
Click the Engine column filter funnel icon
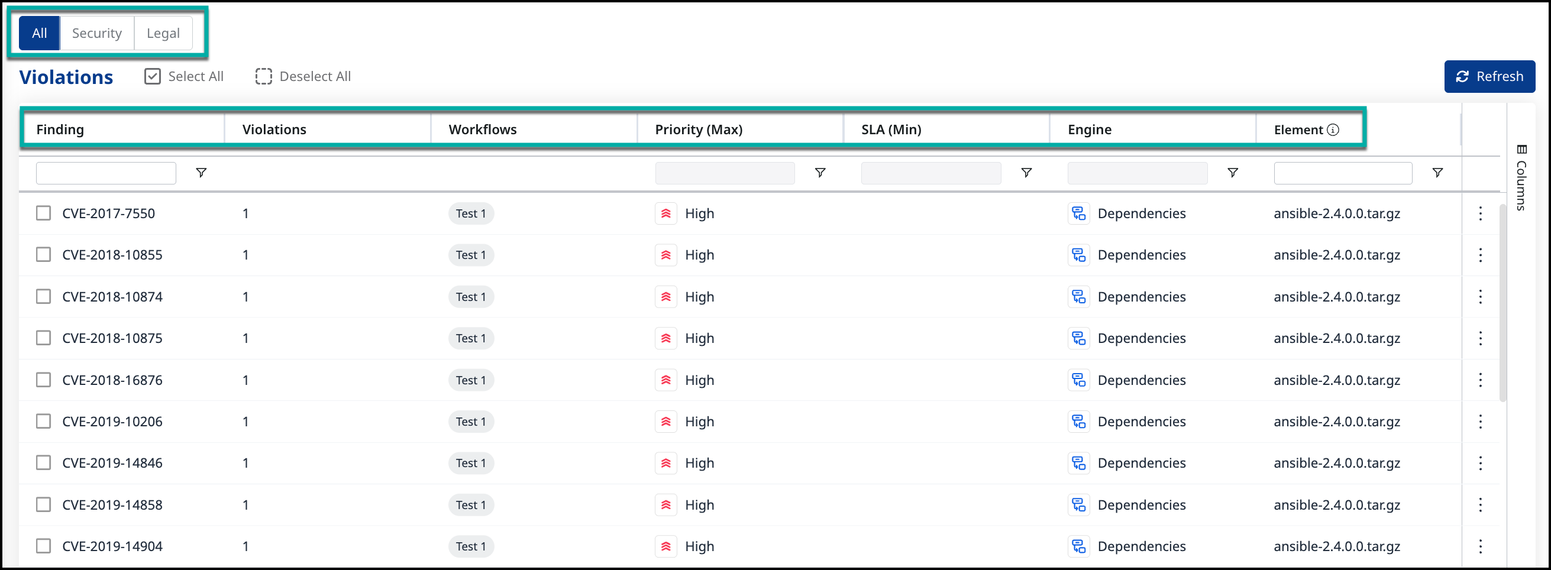click(x=1232, y=173)
